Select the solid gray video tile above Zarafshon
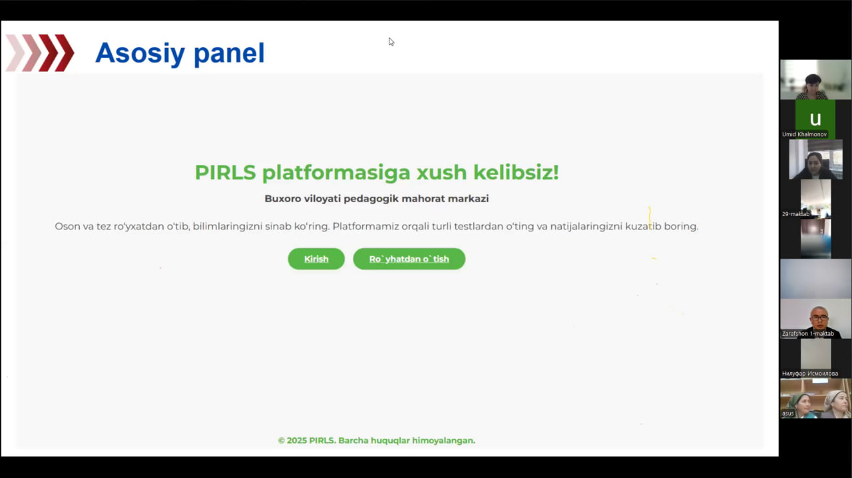The image size is (852, 478). click(x=815, y=279)
